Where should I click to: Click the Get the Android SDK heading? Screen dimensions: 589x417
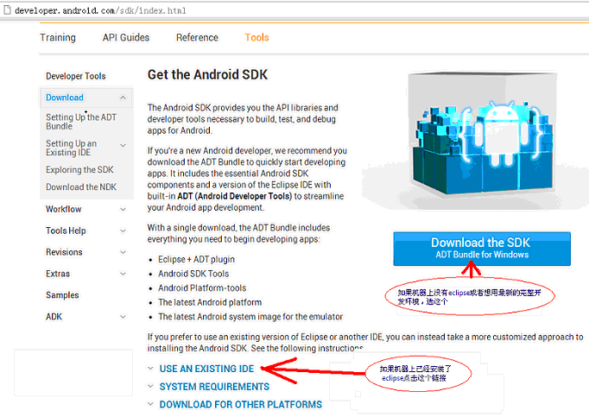tap(207, 75)
